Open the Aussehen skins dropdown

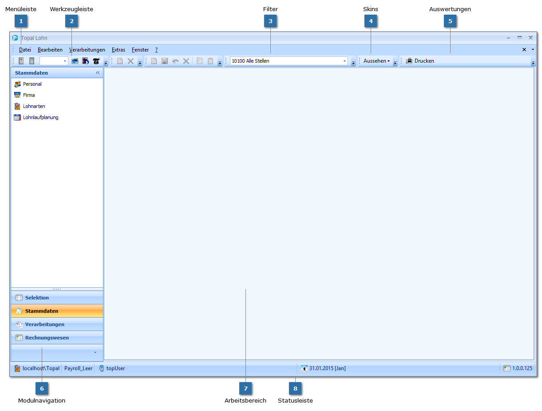point(376,61)
